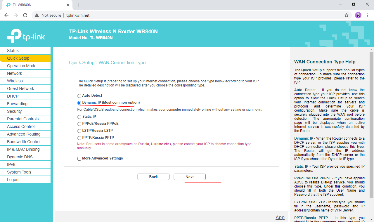This screenshot has width=374, height=222.
Task: Open the DHCP sidebar section
Action: tap(25, 96)
